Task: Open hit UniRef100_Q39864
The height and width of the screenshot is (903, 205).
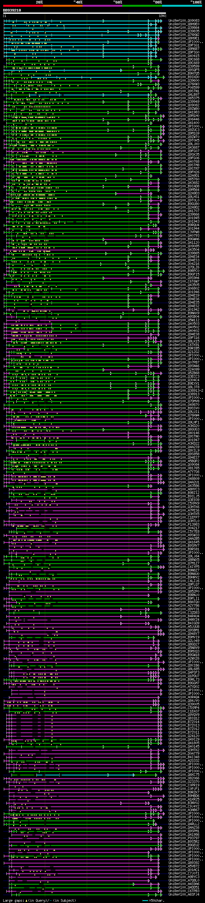Action: [x=184, y=28]
